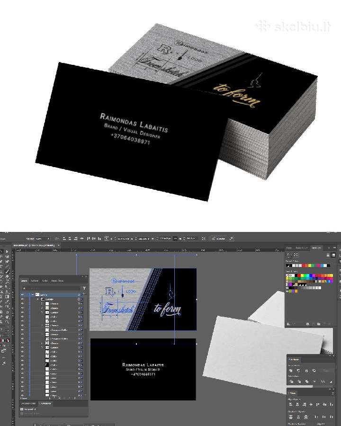The image size is (341, 426).
Task: Click the Trim pathfinder icon
Action: pyautogui.click(x=299, y=382)
